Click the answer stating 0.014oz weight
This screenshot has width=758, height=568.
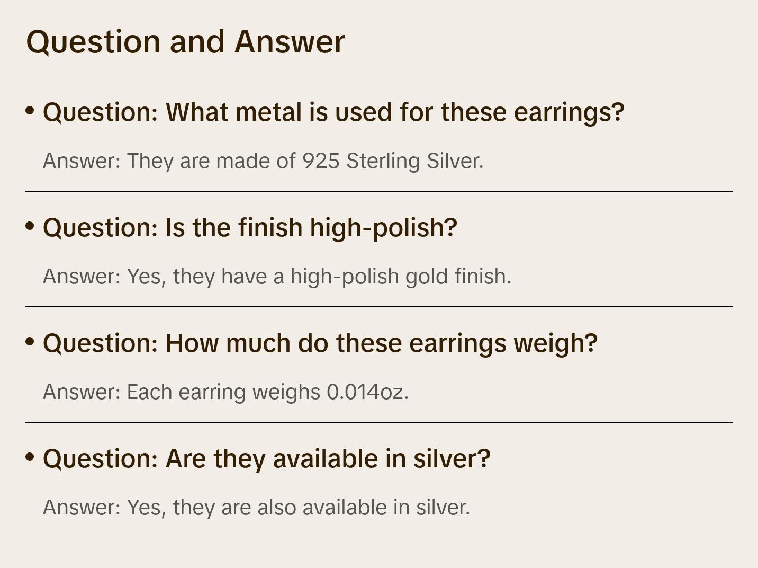pyautogui.click(x=225, y=392)
